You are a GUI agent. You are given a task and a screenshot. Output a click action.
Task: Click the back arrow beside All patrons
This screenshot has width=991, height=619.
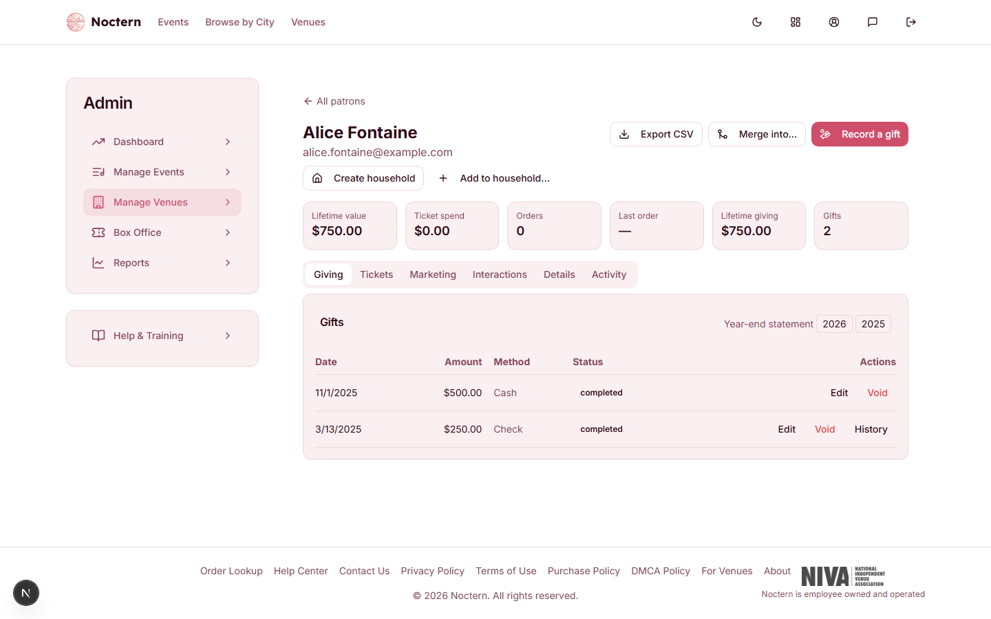[x=308, y=101]
